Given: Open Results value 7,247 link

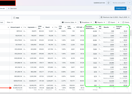Looking at the screenshot, I should [x=112, y=40].
